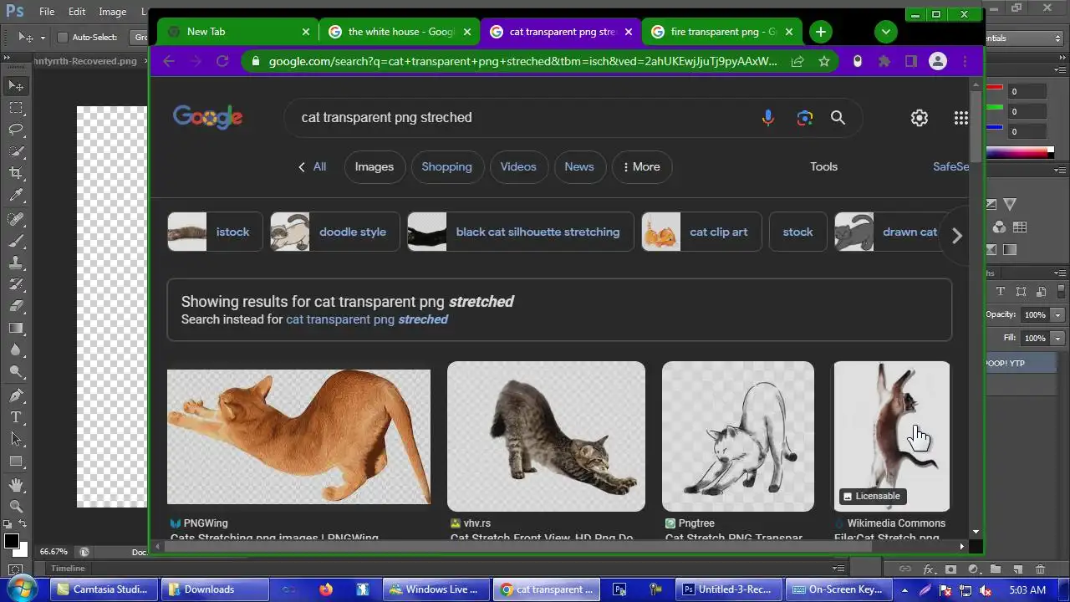Click Google voice search microphone icon
Viewport: 1070px width, 602px height.
click(768, 118)
